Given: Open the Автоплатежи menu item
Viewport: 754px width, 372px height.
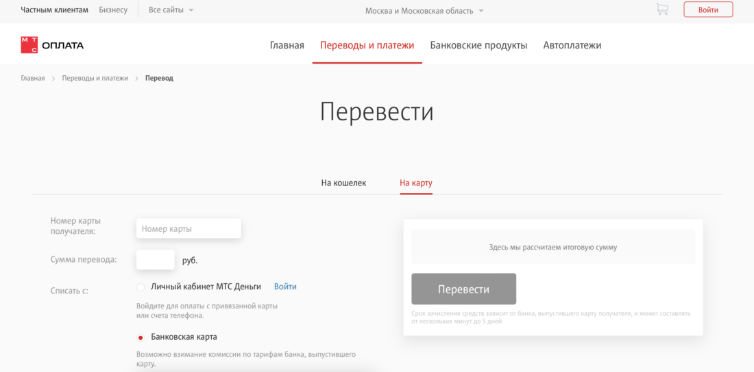Looking at the screenshot, I should point(572,45).
